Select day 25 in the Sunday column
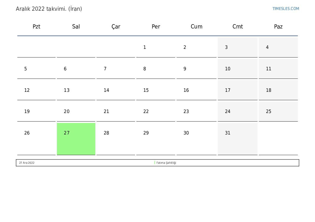This screenshot has height=222, width=315. [x=269, y=111]
